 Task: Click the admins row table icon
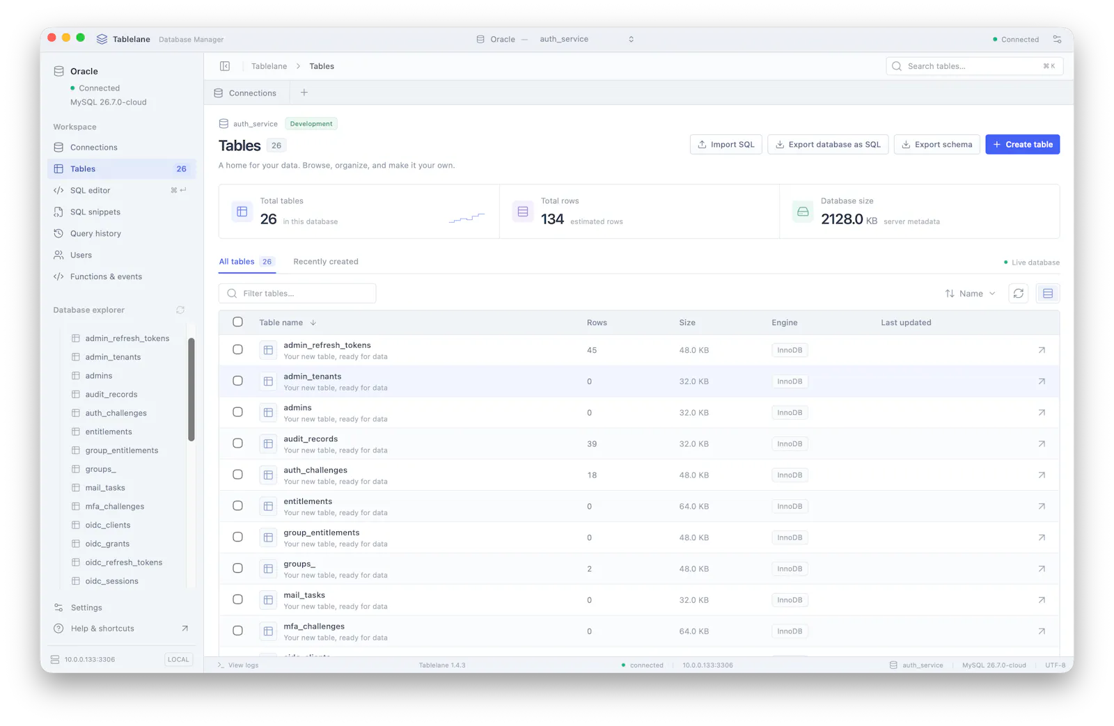tap(268, 413)
